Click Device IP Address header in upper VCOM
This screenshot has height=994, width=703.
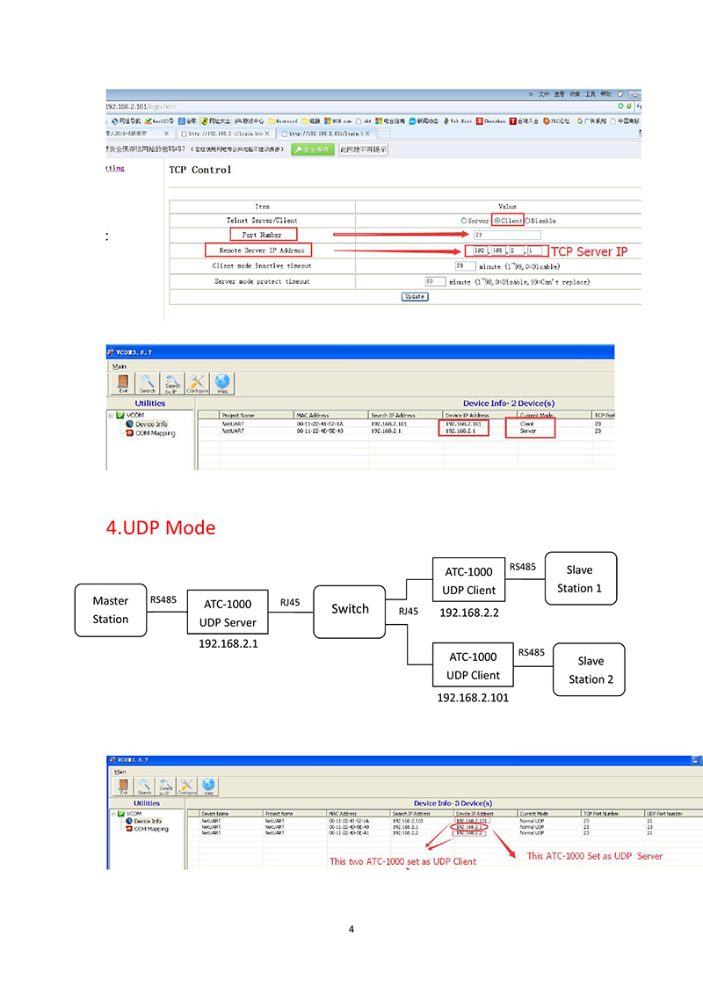click(479, 415)
